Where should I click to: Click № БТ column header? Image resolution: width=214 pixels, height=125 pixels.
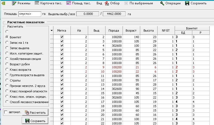tap(166, 31)
